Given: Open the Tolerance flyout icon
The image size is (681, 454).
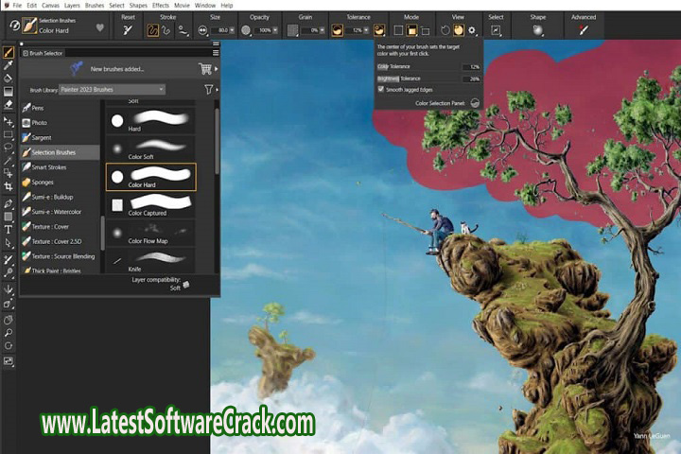Looking at the screenshot, I should (x=379, y=30).
